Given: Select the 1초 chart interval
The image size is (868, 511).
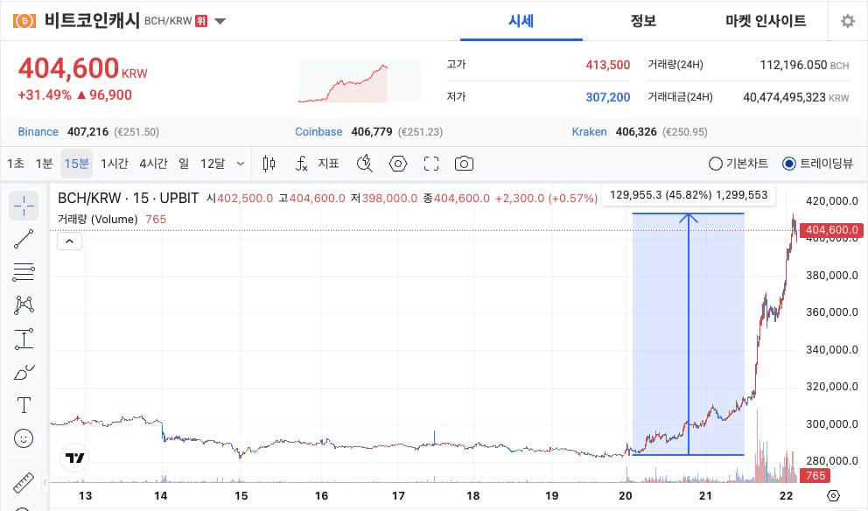Looking at the screenshot, I should click(16, 164).
